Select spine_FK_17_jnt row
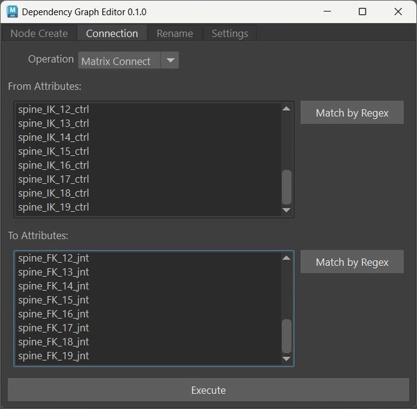The image size is (417, 409). coord(148,328)
